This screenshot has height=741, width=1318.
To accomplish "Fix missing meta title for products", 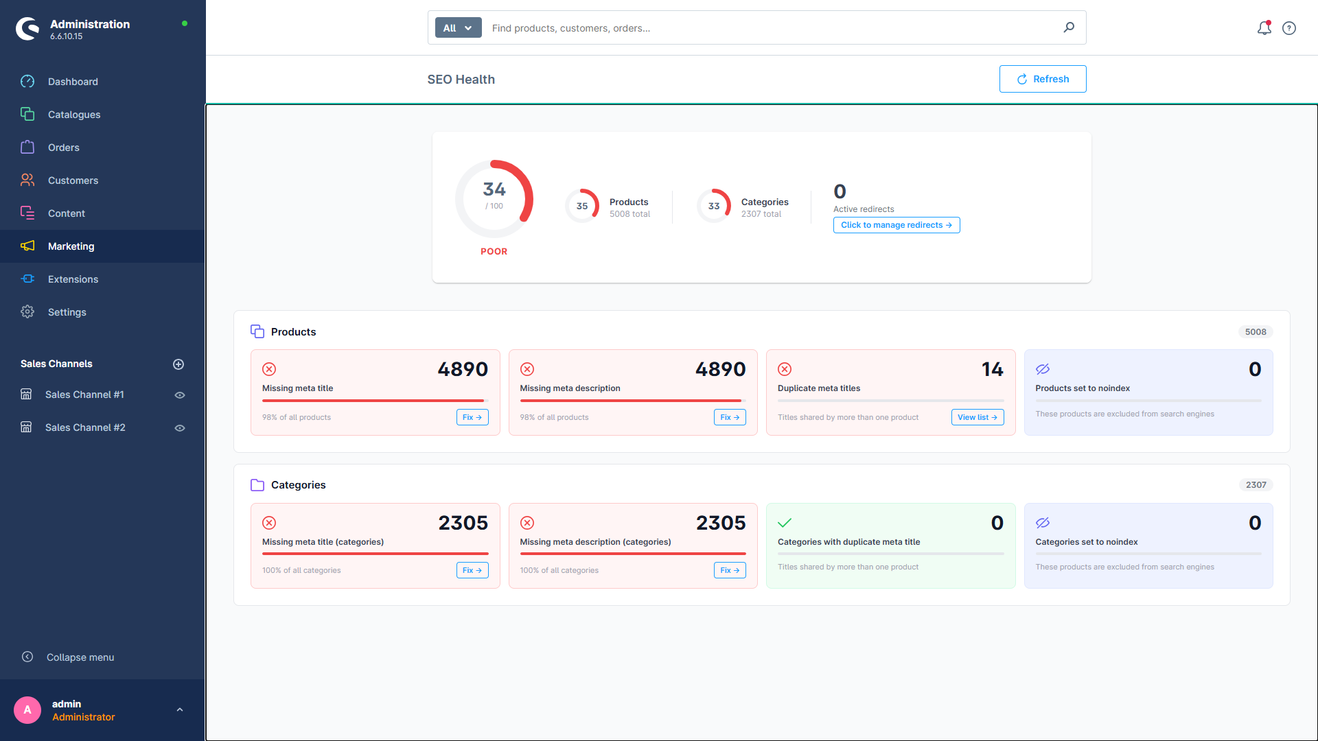I will [x=472, y=416].
